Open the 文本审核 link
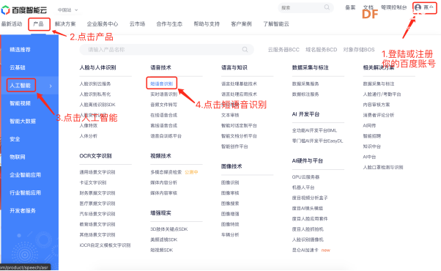This screenshot has width=441, height=271. pos(230,115)
